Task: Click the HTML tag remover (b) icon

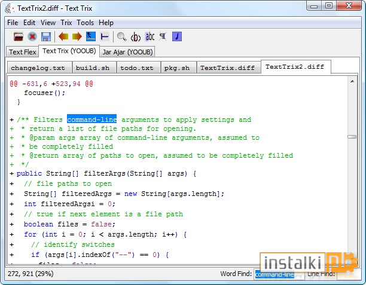Action: click(136, 37)
